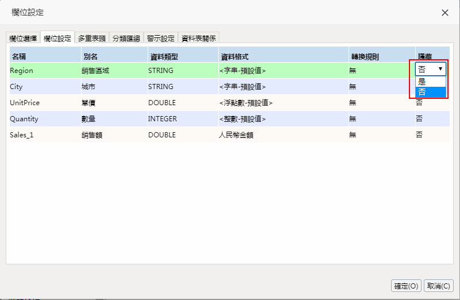Open the 多重表頭 tab

92,39
